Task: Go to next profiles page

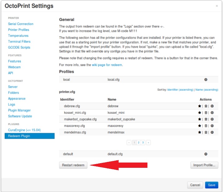Action: click(x=148, y=142)
